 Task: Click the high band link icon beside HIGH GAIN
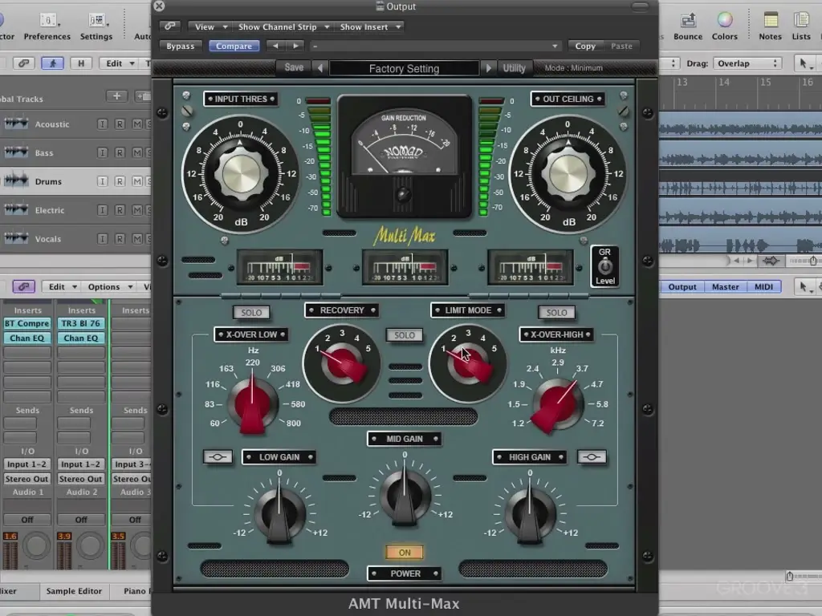tap(592, 457)
